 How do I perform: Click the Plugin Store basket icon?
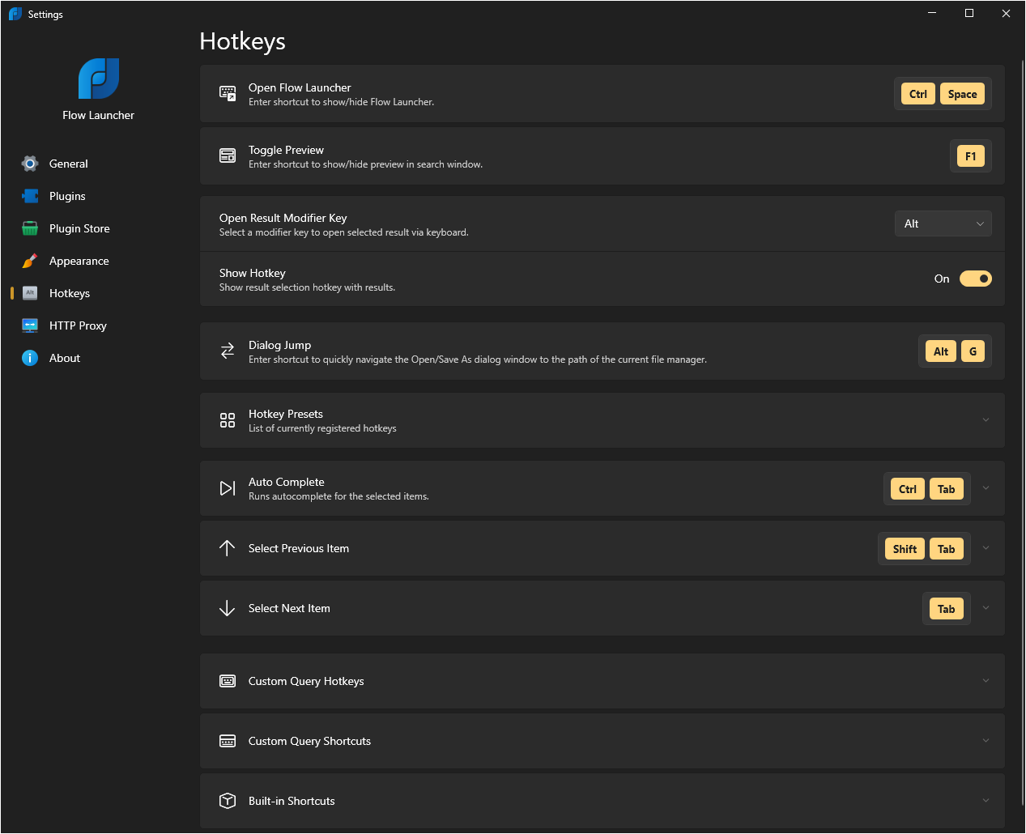30,228
